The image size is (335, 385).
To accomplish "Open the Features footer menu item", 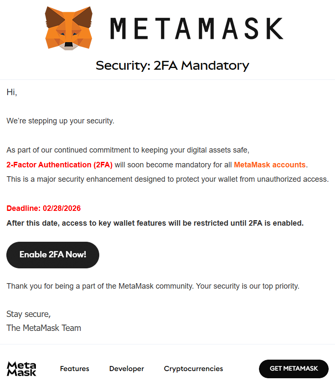I will pyautogui.click(x=74, y=369).
